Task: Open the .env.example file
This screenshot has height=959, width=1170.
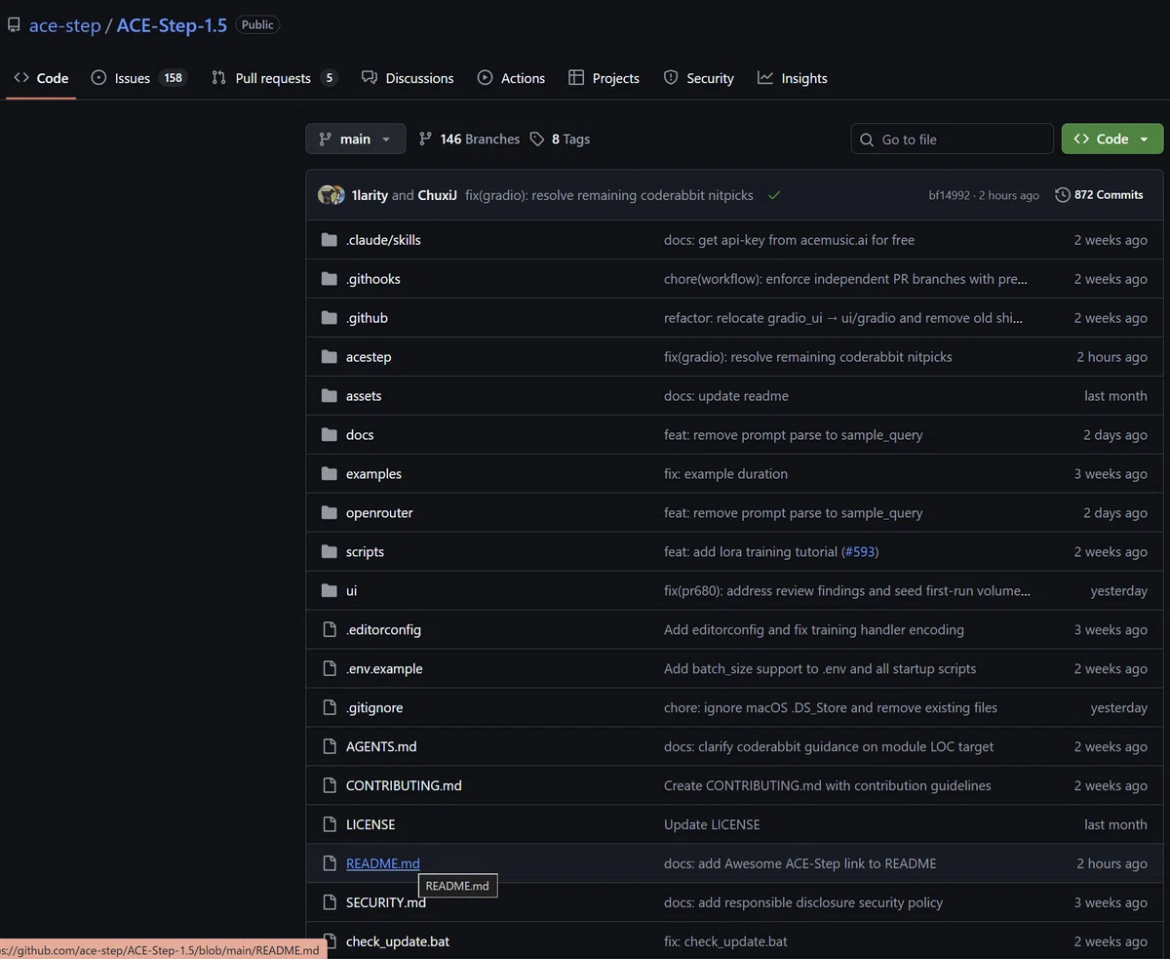Action: click(384, 669)
